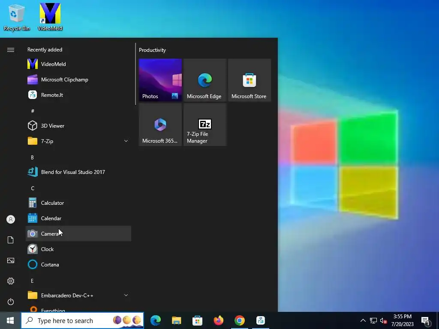
Task: Open the Clock app
Action: coord(78,249)
